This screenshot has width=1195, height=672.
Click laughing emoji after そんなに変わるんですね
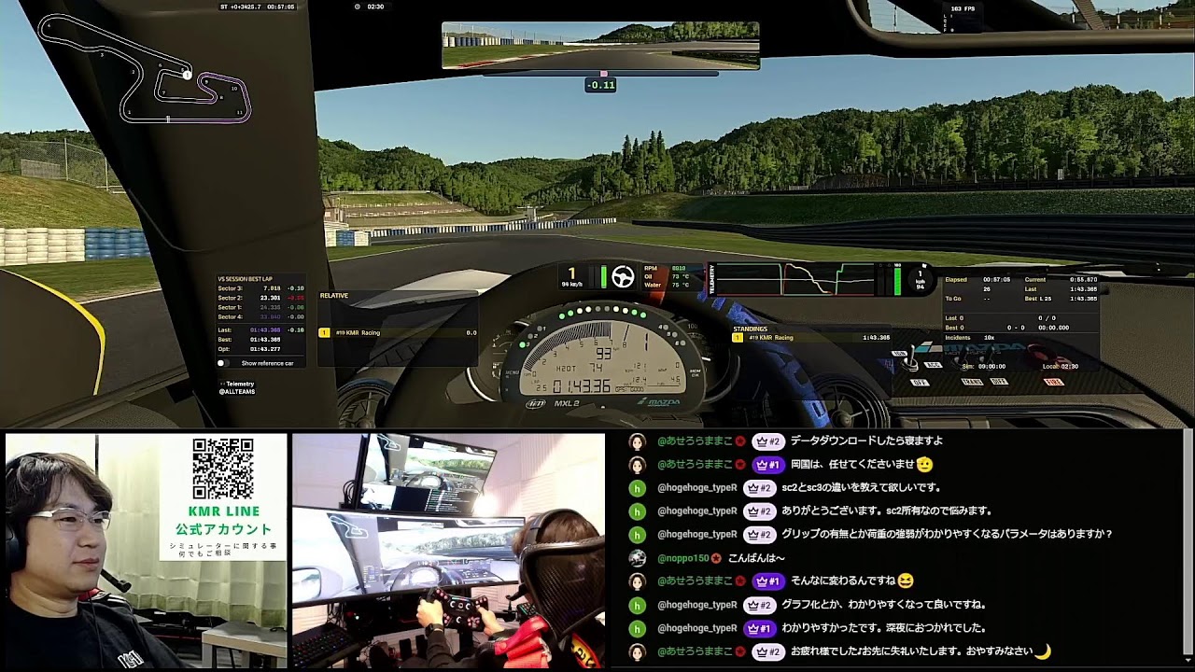[905, 581]
